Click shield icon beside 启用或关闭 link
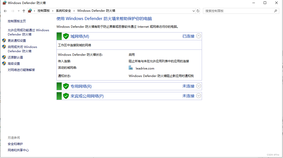The image size is (283, 158). (x=4, y=47)
